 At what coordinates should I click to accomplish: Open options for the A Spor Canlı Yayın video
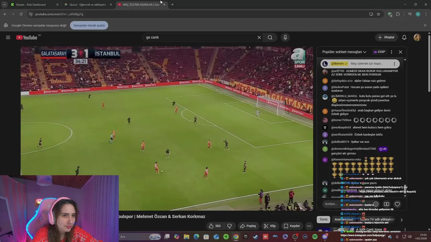click(405, 230)
